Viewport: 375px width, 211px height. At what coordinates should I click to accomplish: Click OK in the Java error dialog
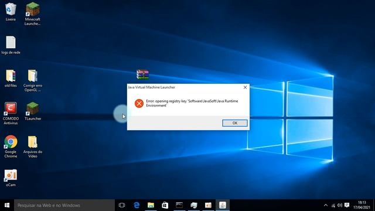[x=235, y=123]
